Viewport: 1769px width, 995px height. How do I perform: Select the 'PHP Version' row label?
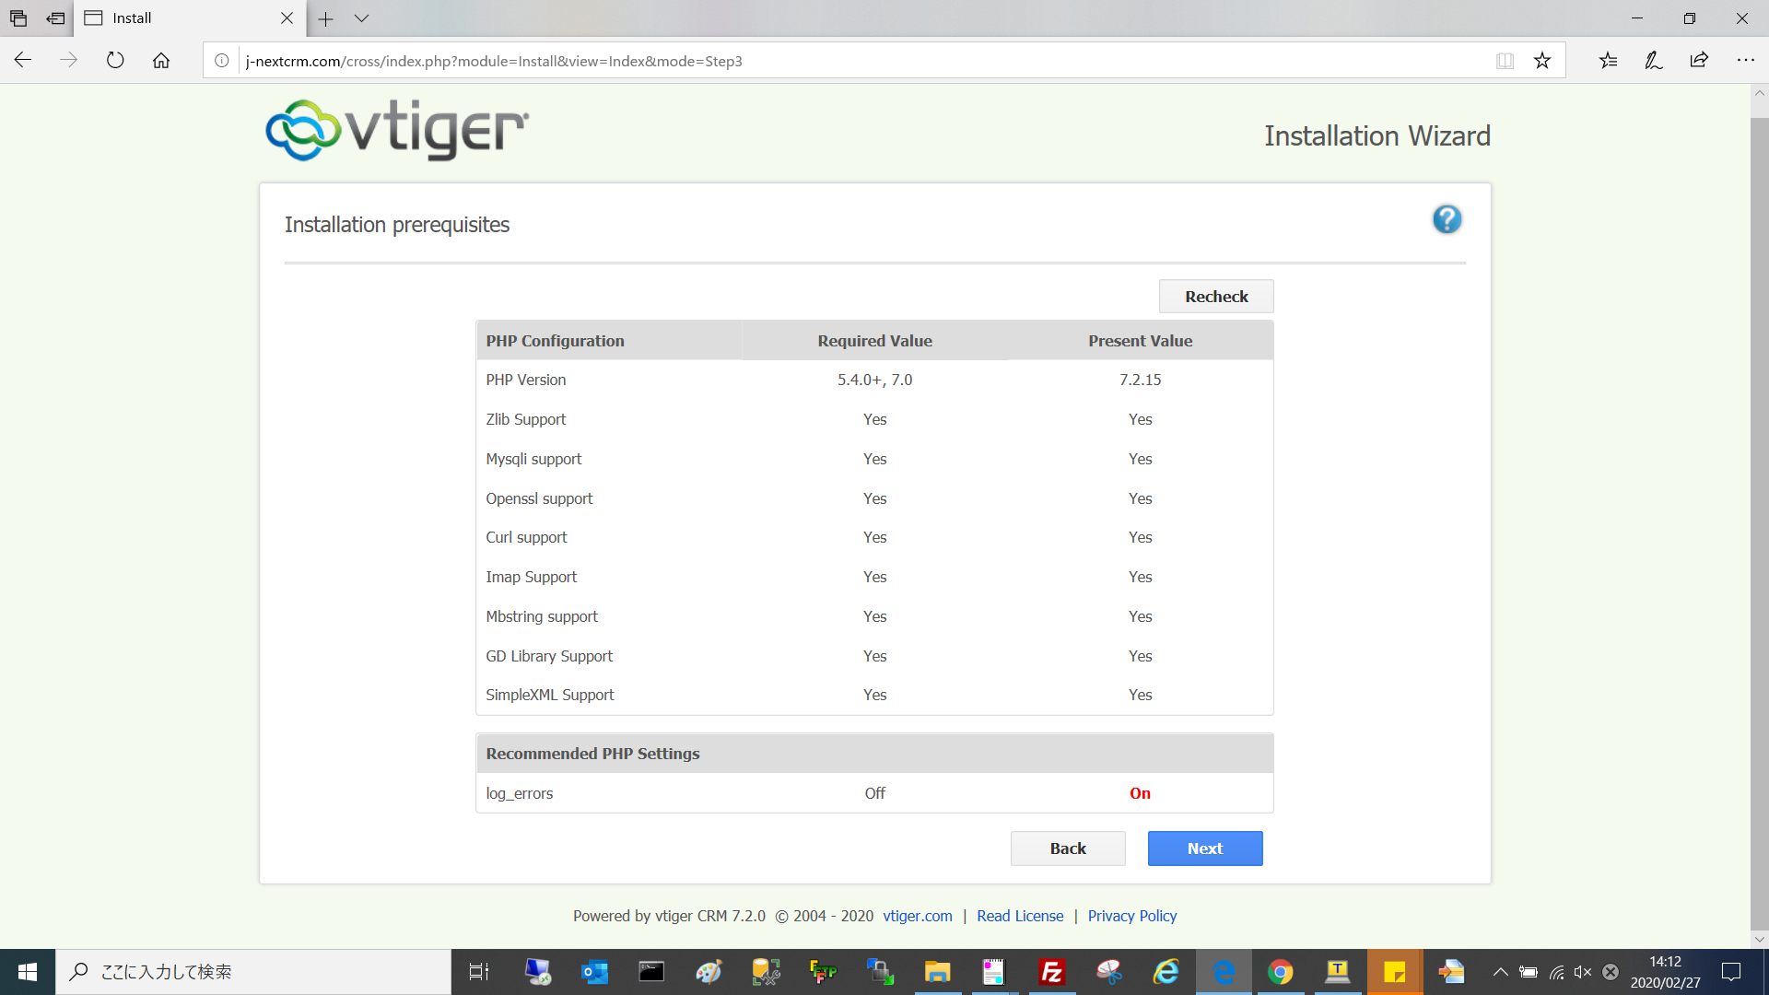point(526,380)
